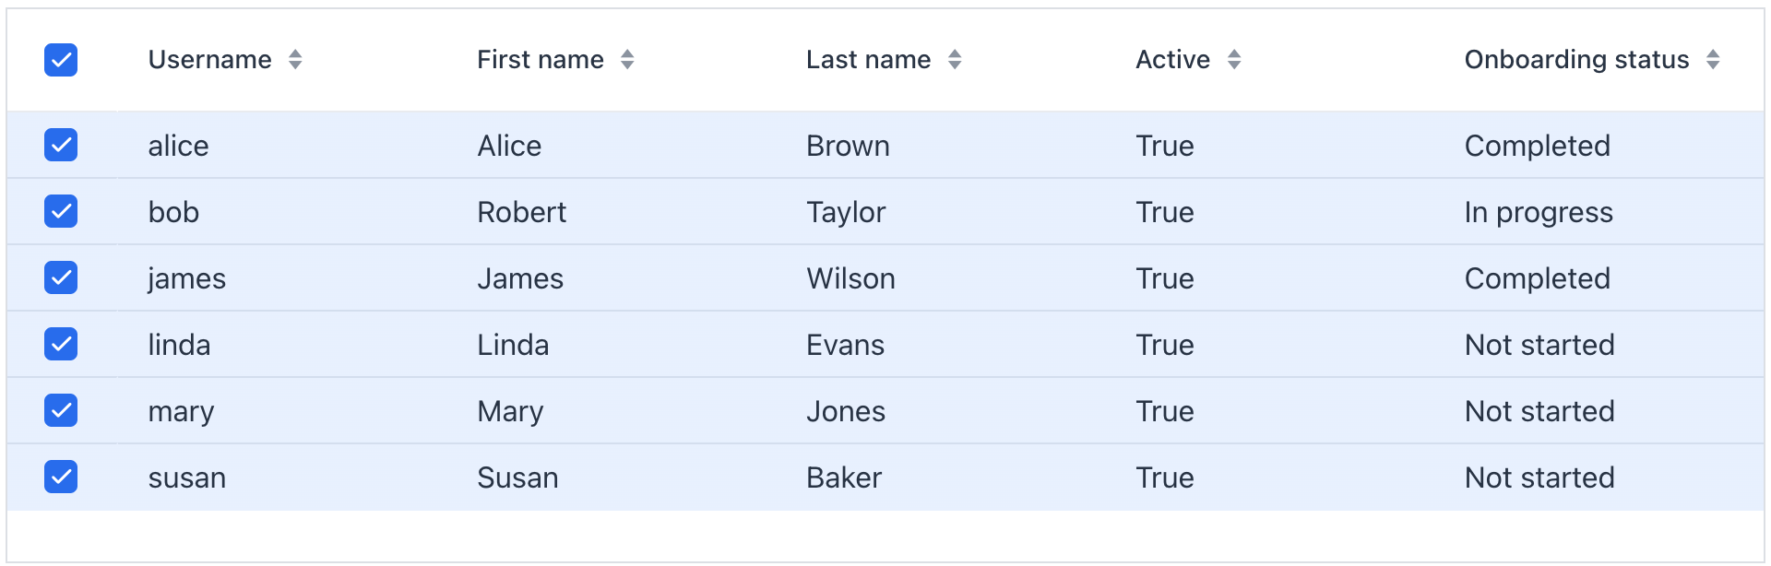The image size is (1771, 566).
Task: Click the First name sort arrows
Action: tap(626, 59)
